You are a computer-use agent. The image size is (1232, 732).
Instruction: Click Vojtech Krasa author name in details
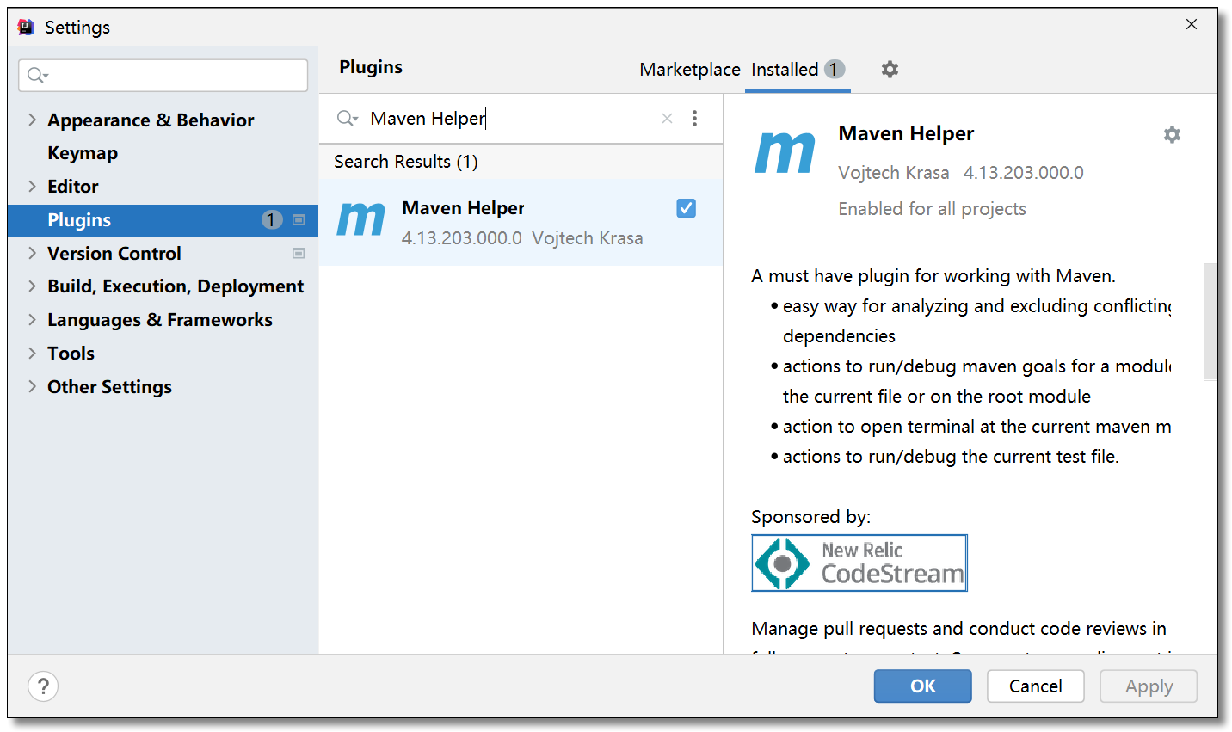(894, 173)
